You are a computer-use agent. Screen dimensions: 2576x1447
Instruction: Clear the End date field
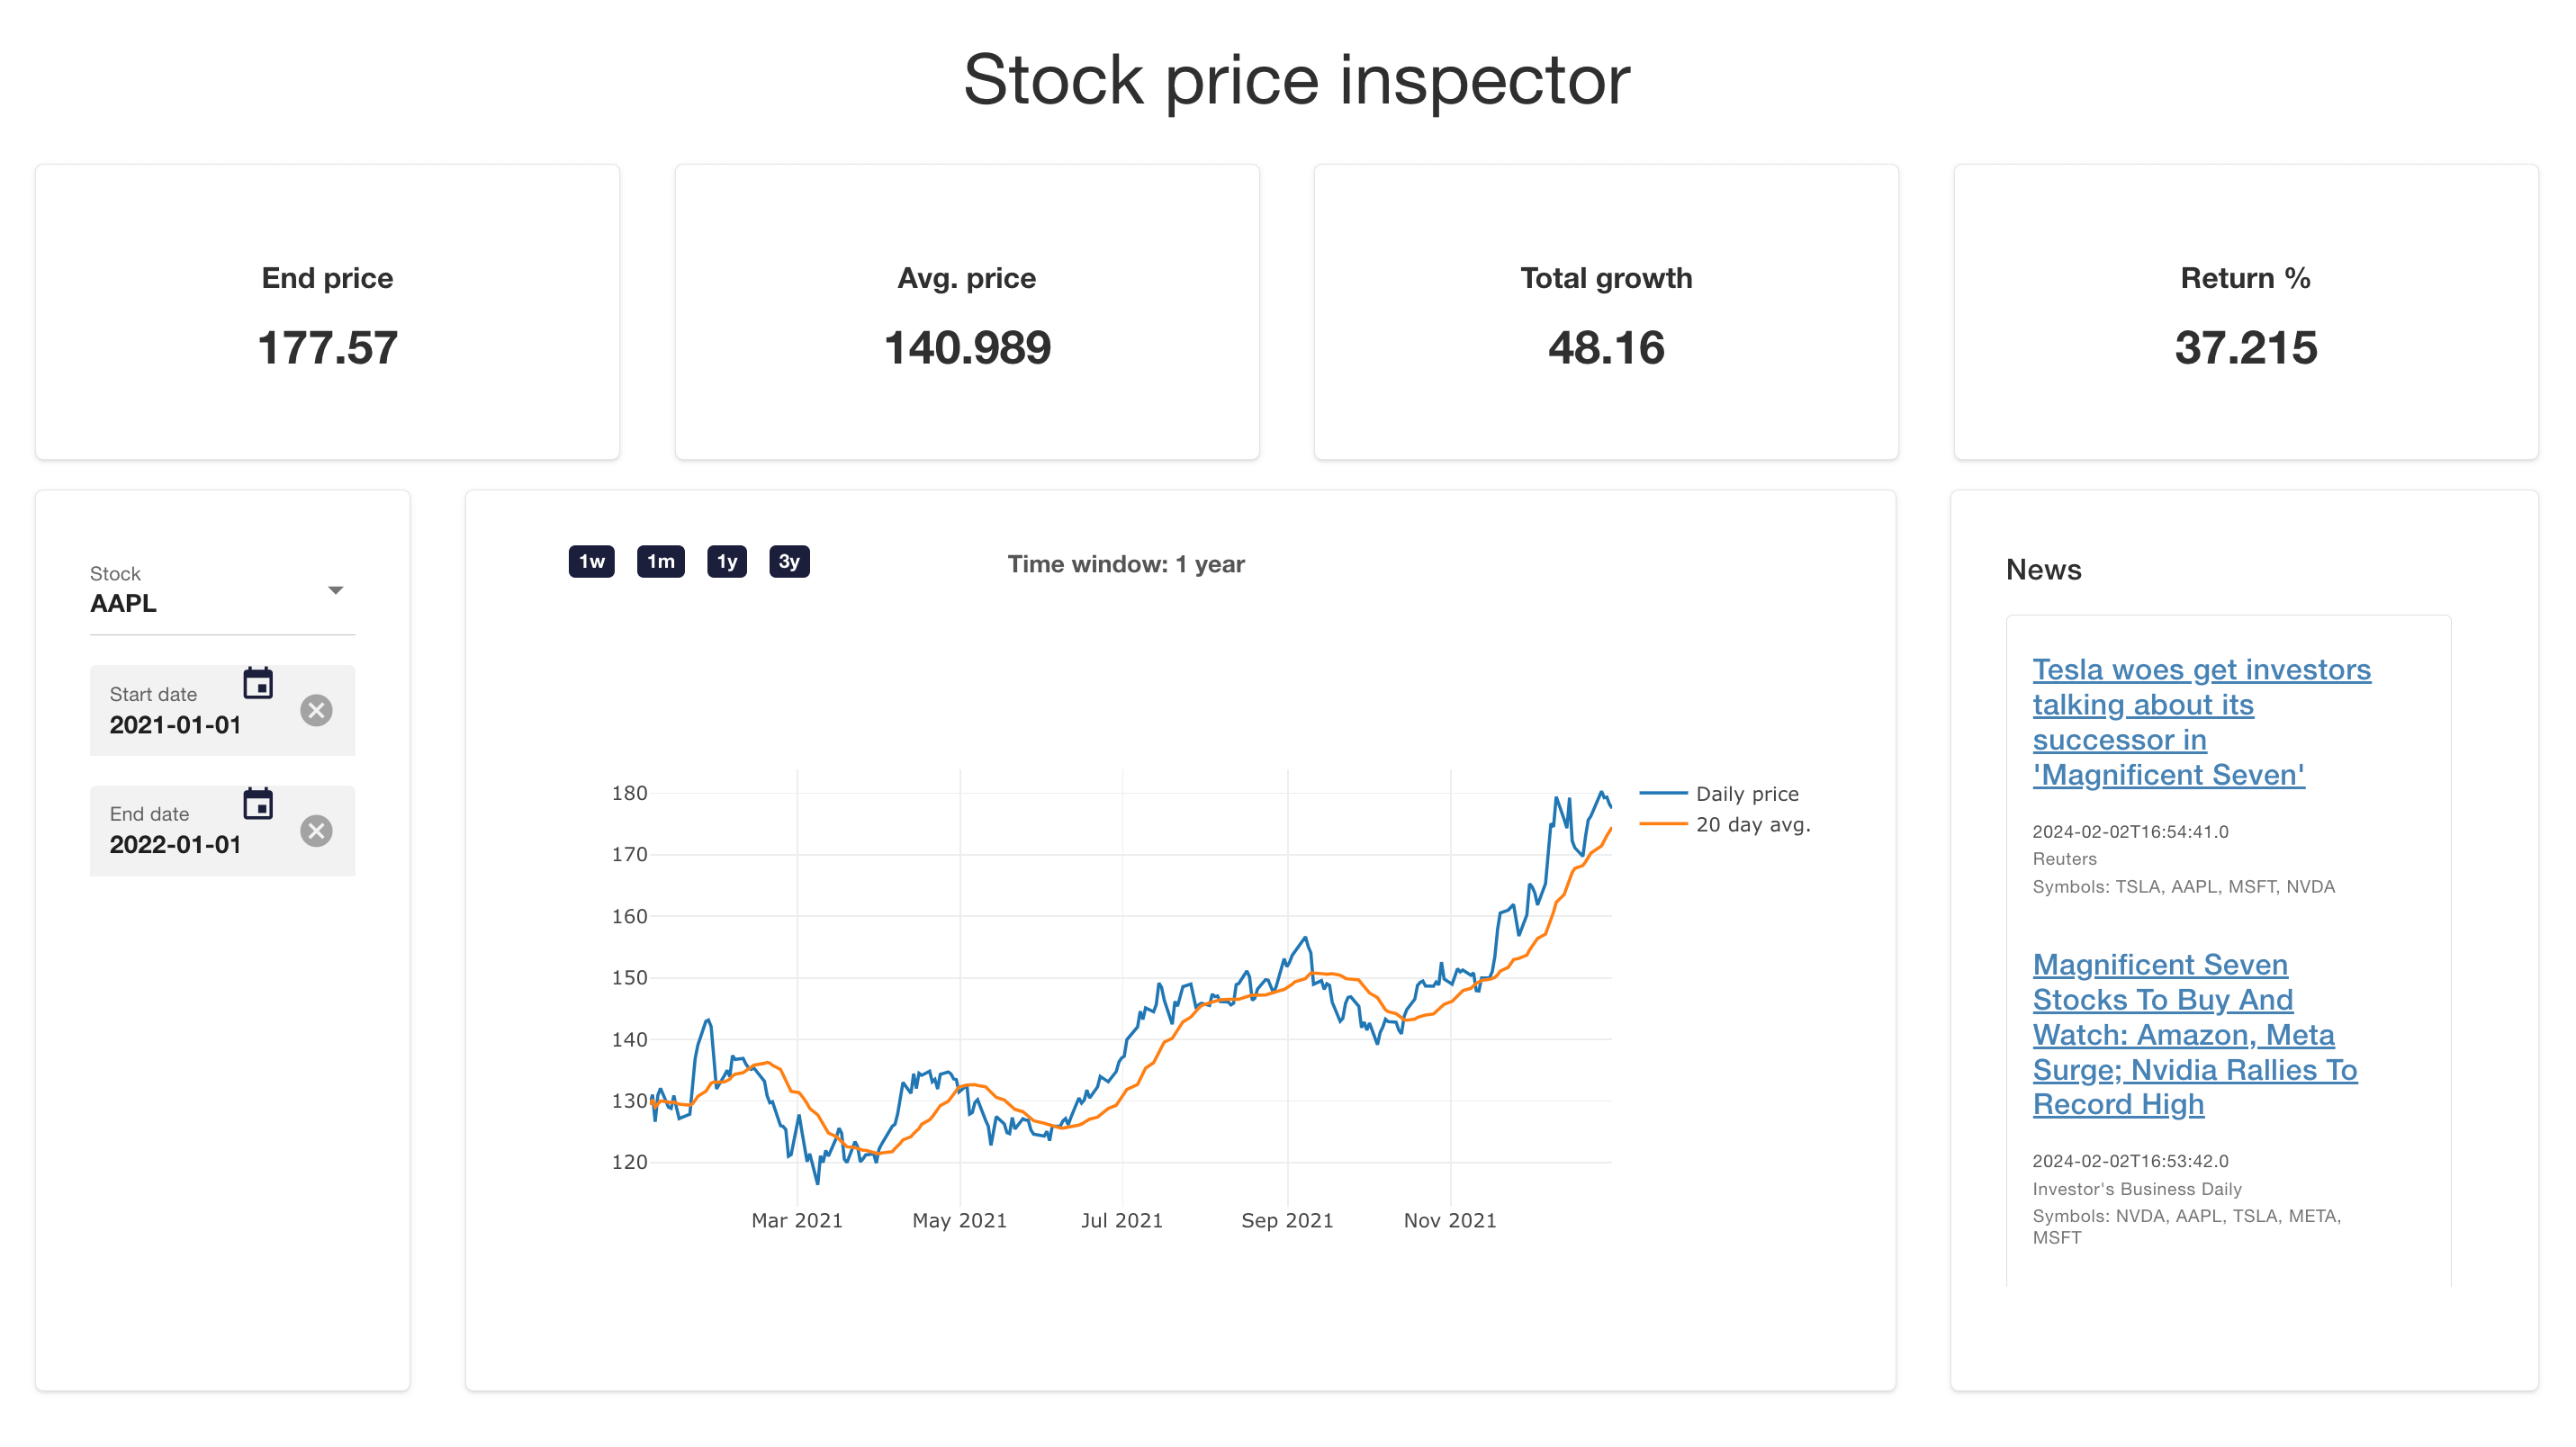[x=316, y=831]
